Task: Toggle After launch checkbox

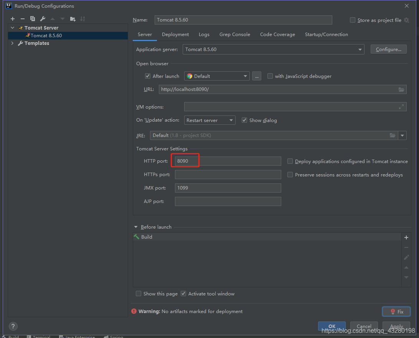Action: click(x=147, y=76)
